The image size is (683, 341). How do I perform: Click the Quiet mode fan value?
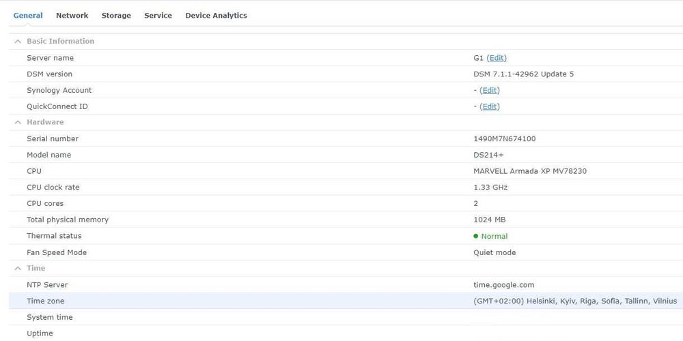494,253
